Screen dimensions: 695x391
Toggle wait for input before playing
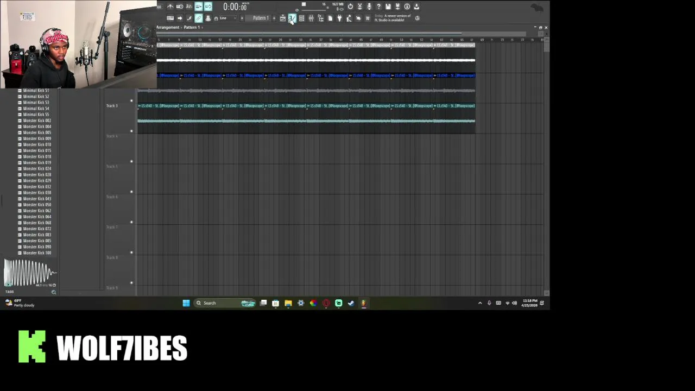tap(180, 7)
